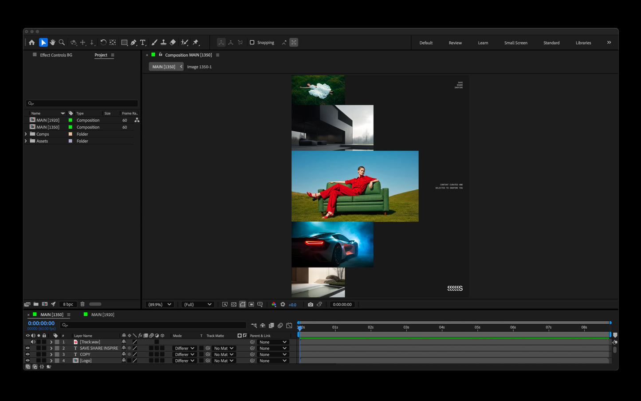The height and width of the screenshot is (401, 641).
Task: Select the Rectangle shape tool
Action: pos(124,43)
